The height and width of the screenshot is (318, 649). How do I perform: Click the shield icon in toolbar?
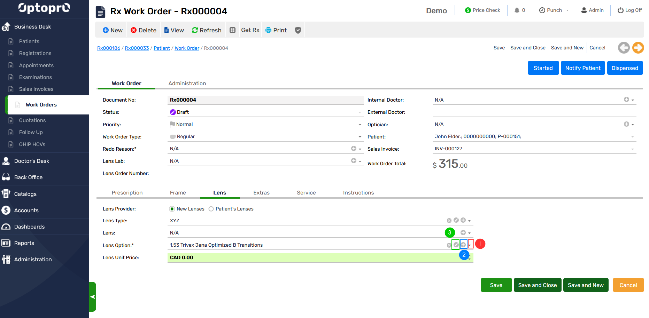coord(298,30)
